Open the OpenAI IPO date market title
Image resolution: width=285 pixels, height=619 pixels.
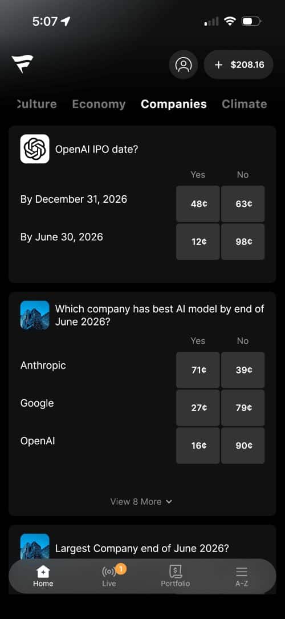(x=96, y=150)
